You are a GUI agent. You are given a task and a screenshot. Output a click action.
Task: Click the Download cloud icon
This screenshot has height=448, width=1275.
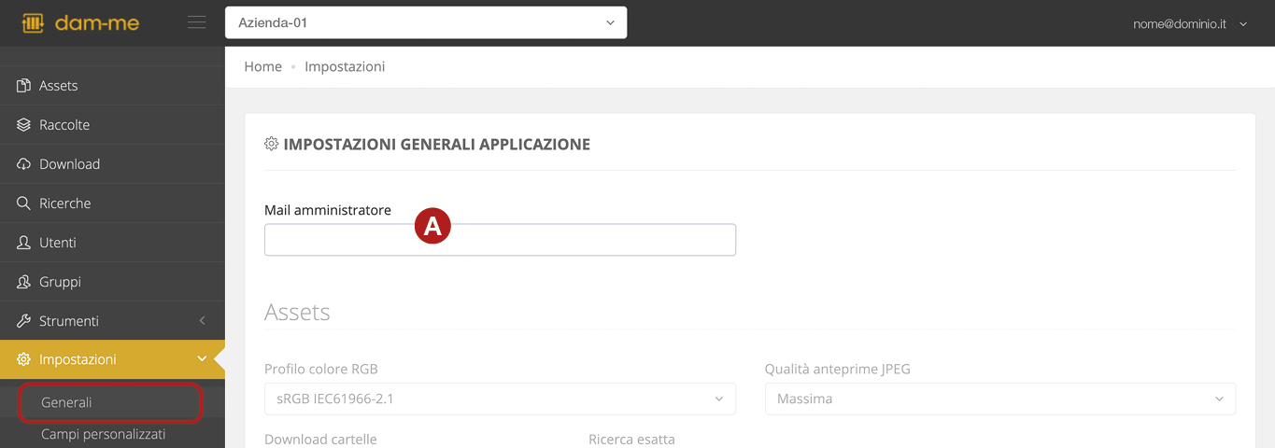(x=24, y=164)
